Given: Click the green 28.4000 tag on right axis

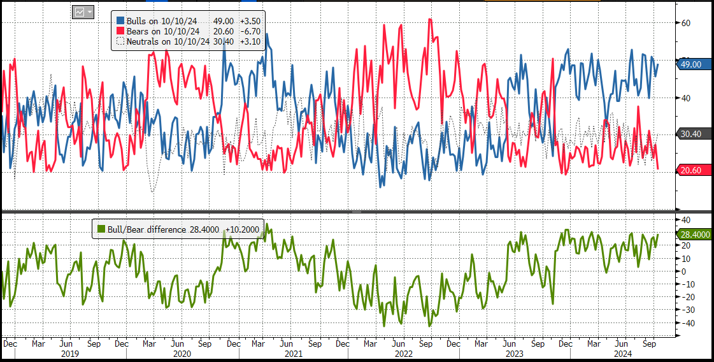Looking at the screenshot, I should 694,235.
